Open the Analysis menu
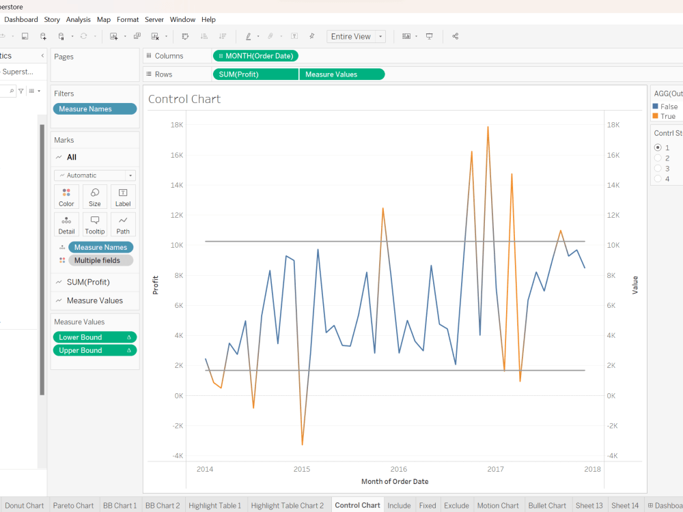The image size is (683, 512). coord(78,19)
